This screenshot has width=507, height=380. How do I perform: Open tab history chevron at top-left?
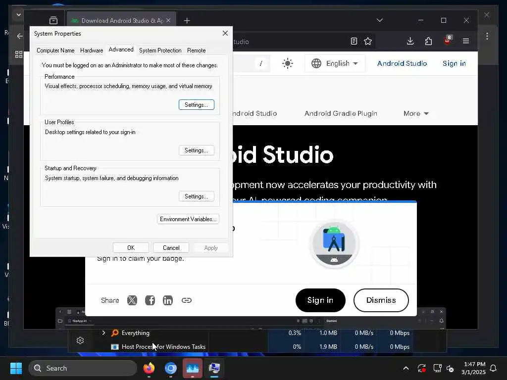click(18, 14)
